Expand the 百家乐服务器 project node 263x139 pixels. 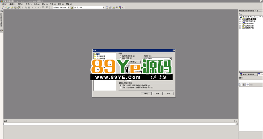240,19
